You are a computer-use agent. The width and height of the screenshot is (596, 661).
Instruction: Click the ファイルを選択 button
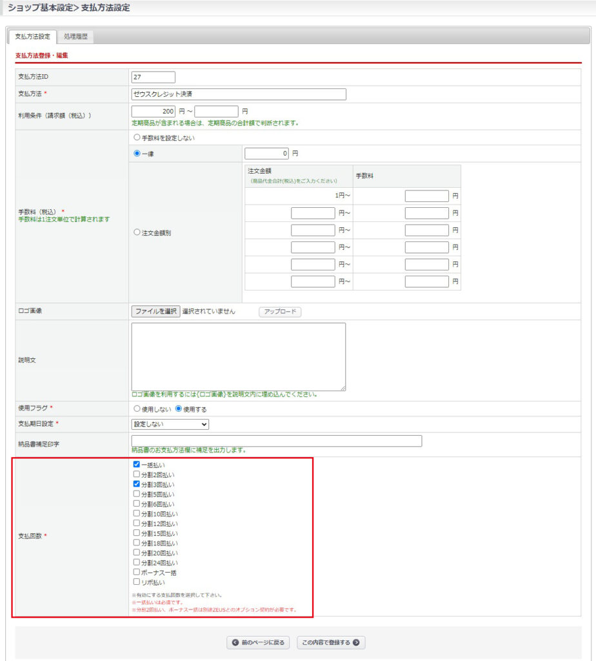155,312
